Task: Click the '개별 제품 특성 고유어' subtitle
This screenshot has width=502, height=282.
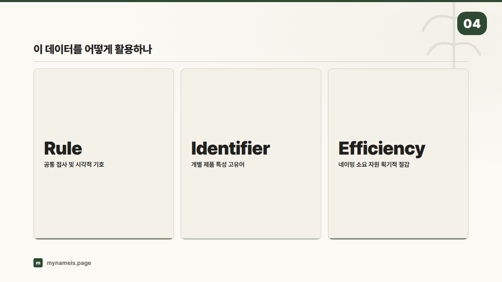Action: (218, 165)
